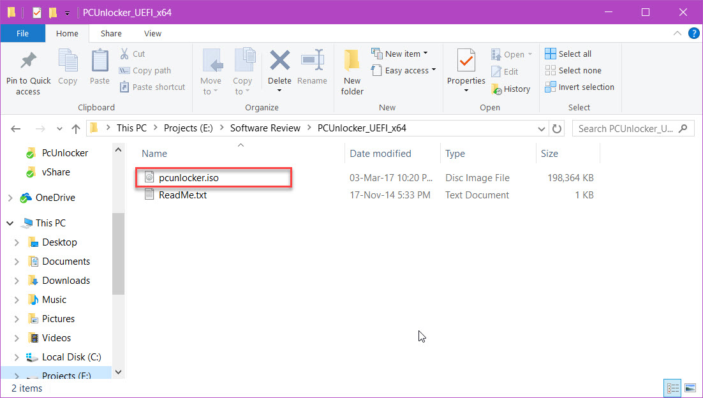703x398 pixels.
Task: Switch to the Share tab
Action: [x=111, y=33]
